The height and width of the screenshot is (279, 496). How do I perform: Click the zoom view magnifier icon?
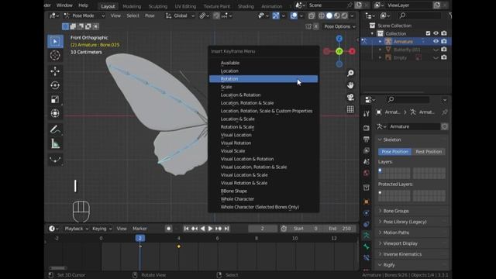[350, 74]
